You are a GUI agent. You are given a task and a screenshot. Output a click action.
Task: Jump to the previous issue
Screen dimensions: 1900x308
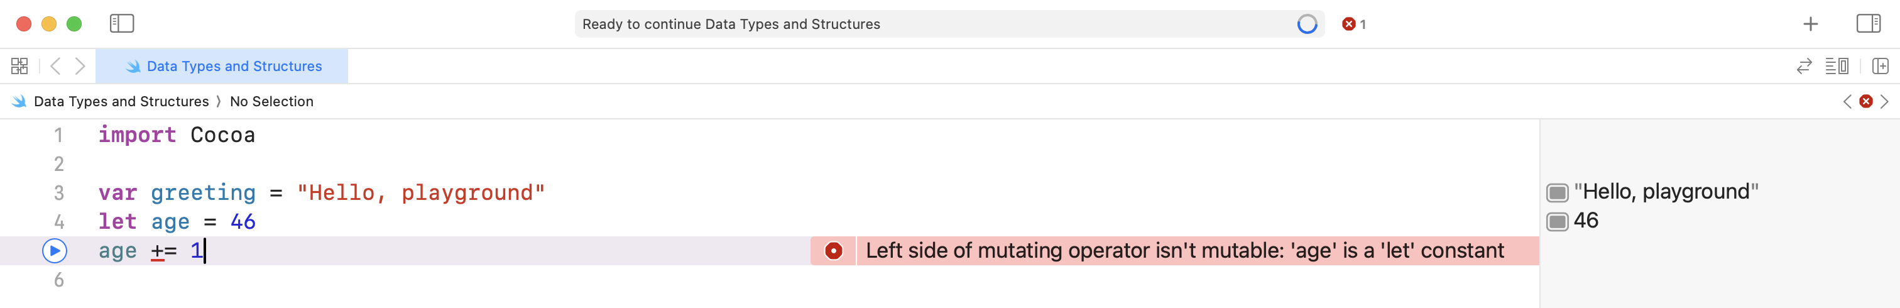(x=1847, y=102)
